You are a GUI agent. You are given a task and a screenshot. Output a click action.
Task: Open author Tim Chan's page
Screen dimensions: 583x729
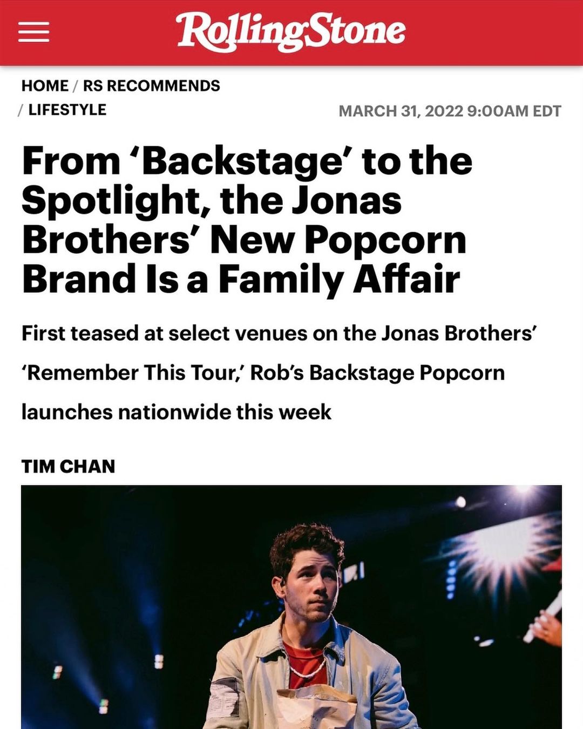(68, 466)
